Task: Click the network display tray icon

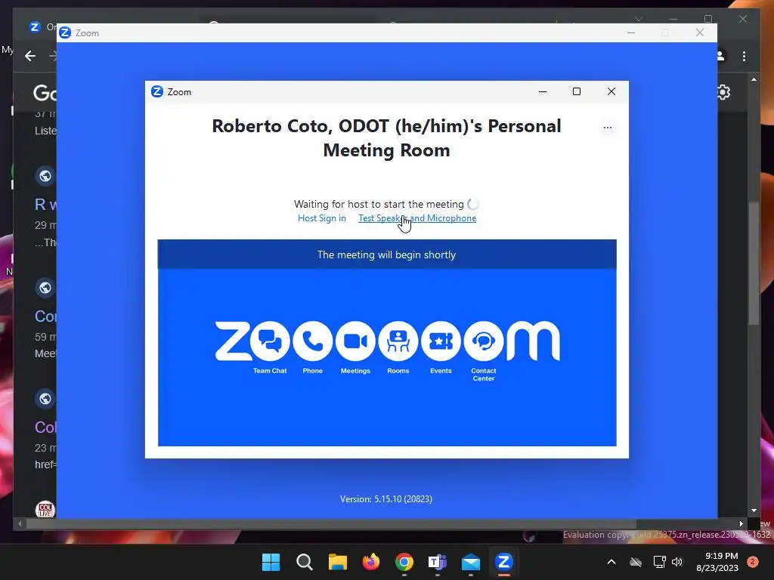Action: 659,562
